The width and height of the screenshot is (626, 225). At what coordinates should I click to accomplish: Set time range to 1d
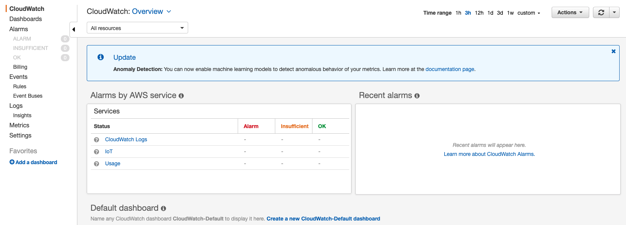(x=490, y=13)
